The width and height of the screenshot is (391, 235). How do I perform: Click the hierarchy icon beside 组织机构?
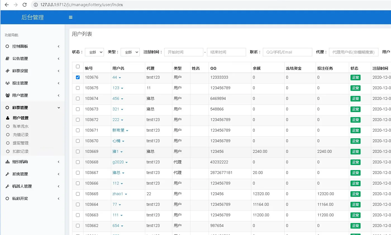pyautogui.click(x=8, y=162)
